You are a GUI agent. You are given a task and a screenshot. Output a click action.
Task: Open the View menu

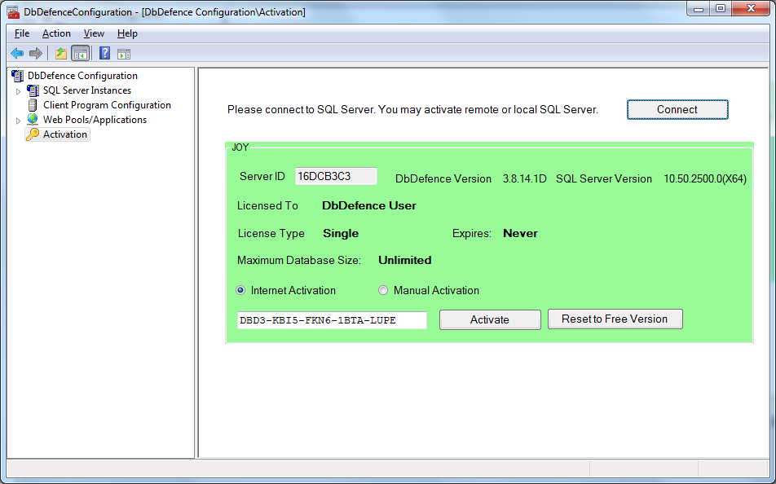click(94, 33)
